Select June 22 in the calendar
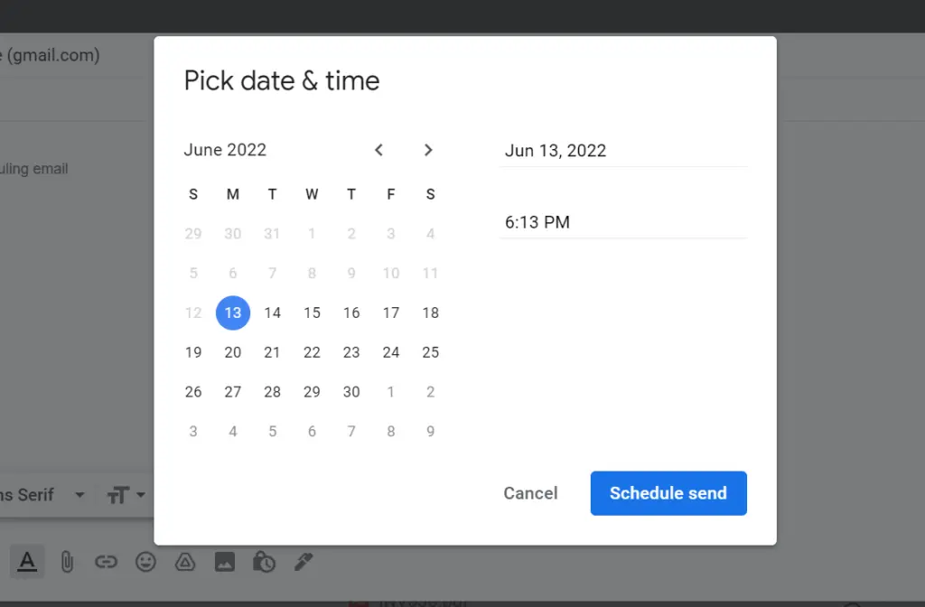This screenshot has height=607, width=925. coord(312,352)
